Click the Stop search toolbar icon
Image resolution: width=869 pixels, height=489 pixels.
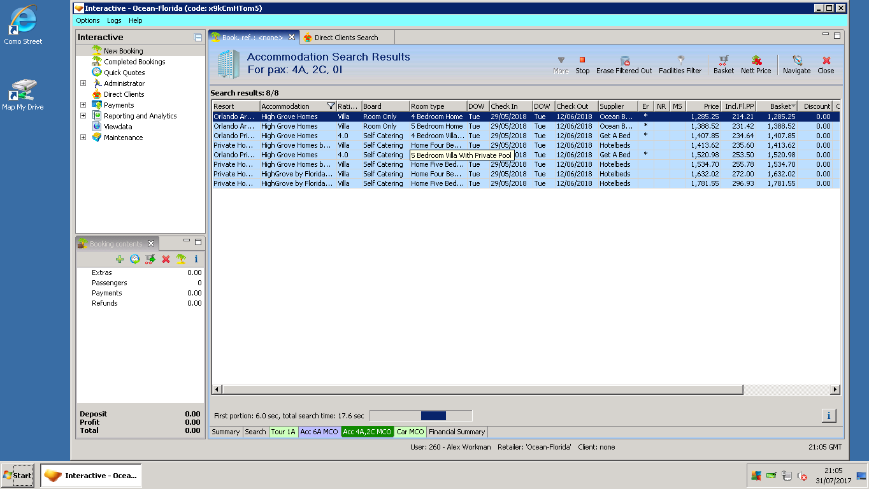[x=582, y=60]
